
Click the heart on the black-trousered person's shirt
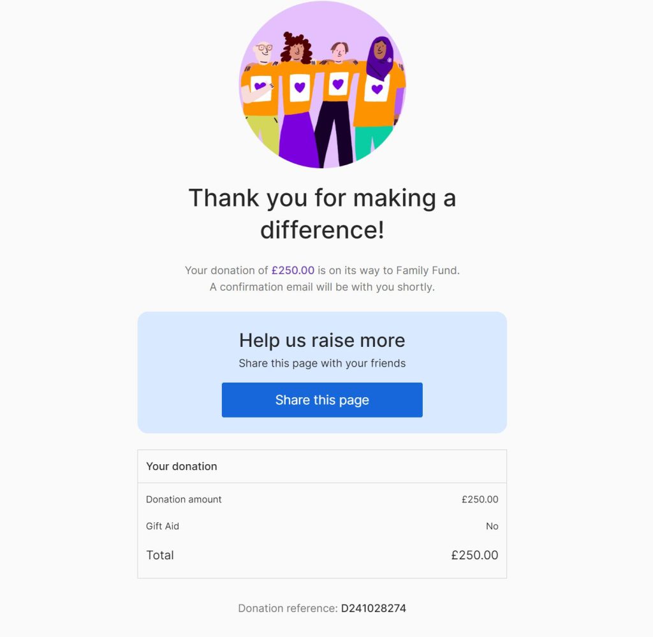[338, 84]
